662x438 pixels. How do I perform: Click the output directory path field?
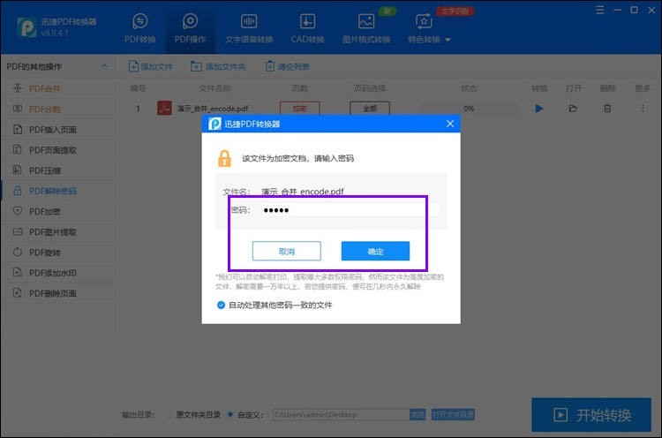pos(341,415)
